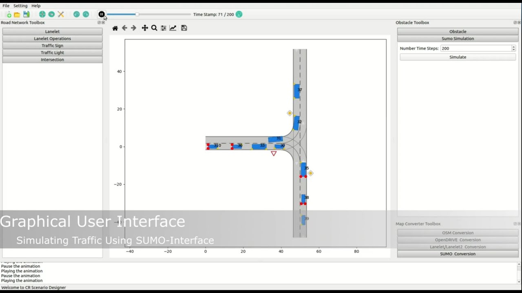Image resolution: width=522 pixels, height=293 pixels.
Task: Save the scenario with the floppy icon
Action: tap(27, 14)
